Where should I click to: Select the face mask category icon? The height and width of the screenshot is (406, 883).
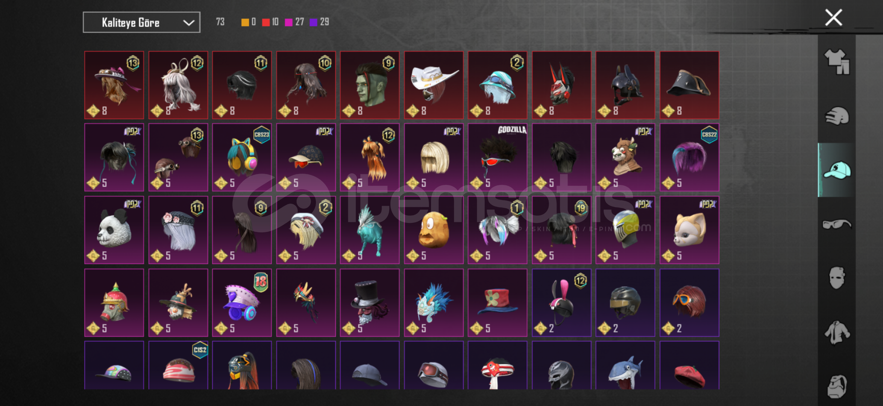click(x=837, y=278)
